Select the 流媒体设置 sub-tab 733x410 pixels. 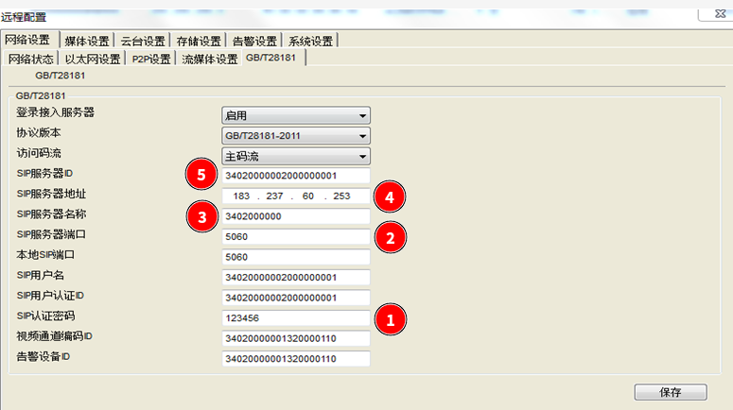pyautogui.click(x=209, y=59)
